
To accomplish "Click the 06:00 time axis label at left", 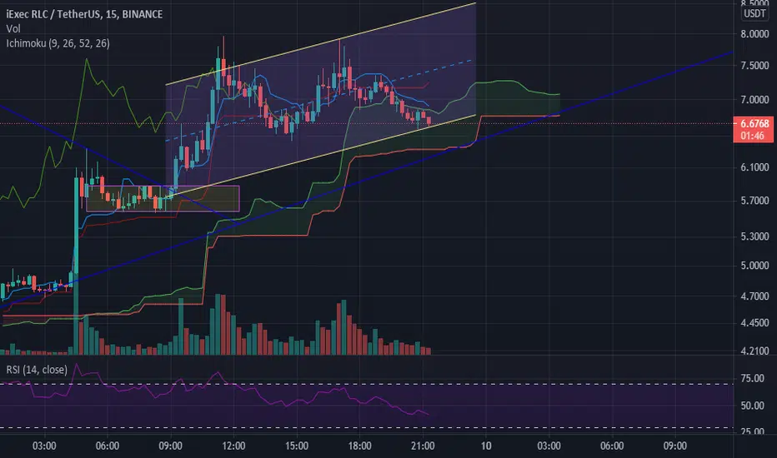I will (107, 446).
